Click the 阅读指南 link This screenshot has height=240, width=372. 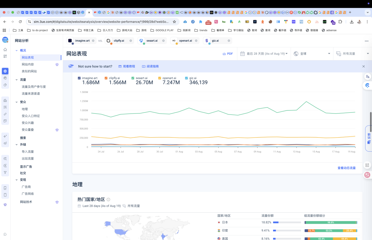pyautogui.click(x=151, y=66)
